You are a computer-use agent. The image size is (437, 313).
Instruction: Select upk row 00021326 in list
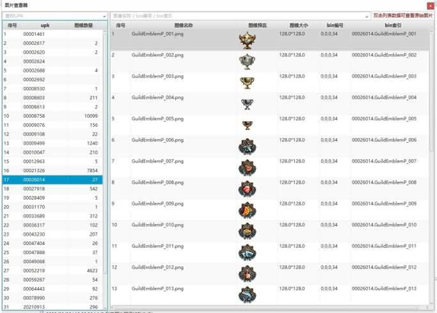click(34, 171)
